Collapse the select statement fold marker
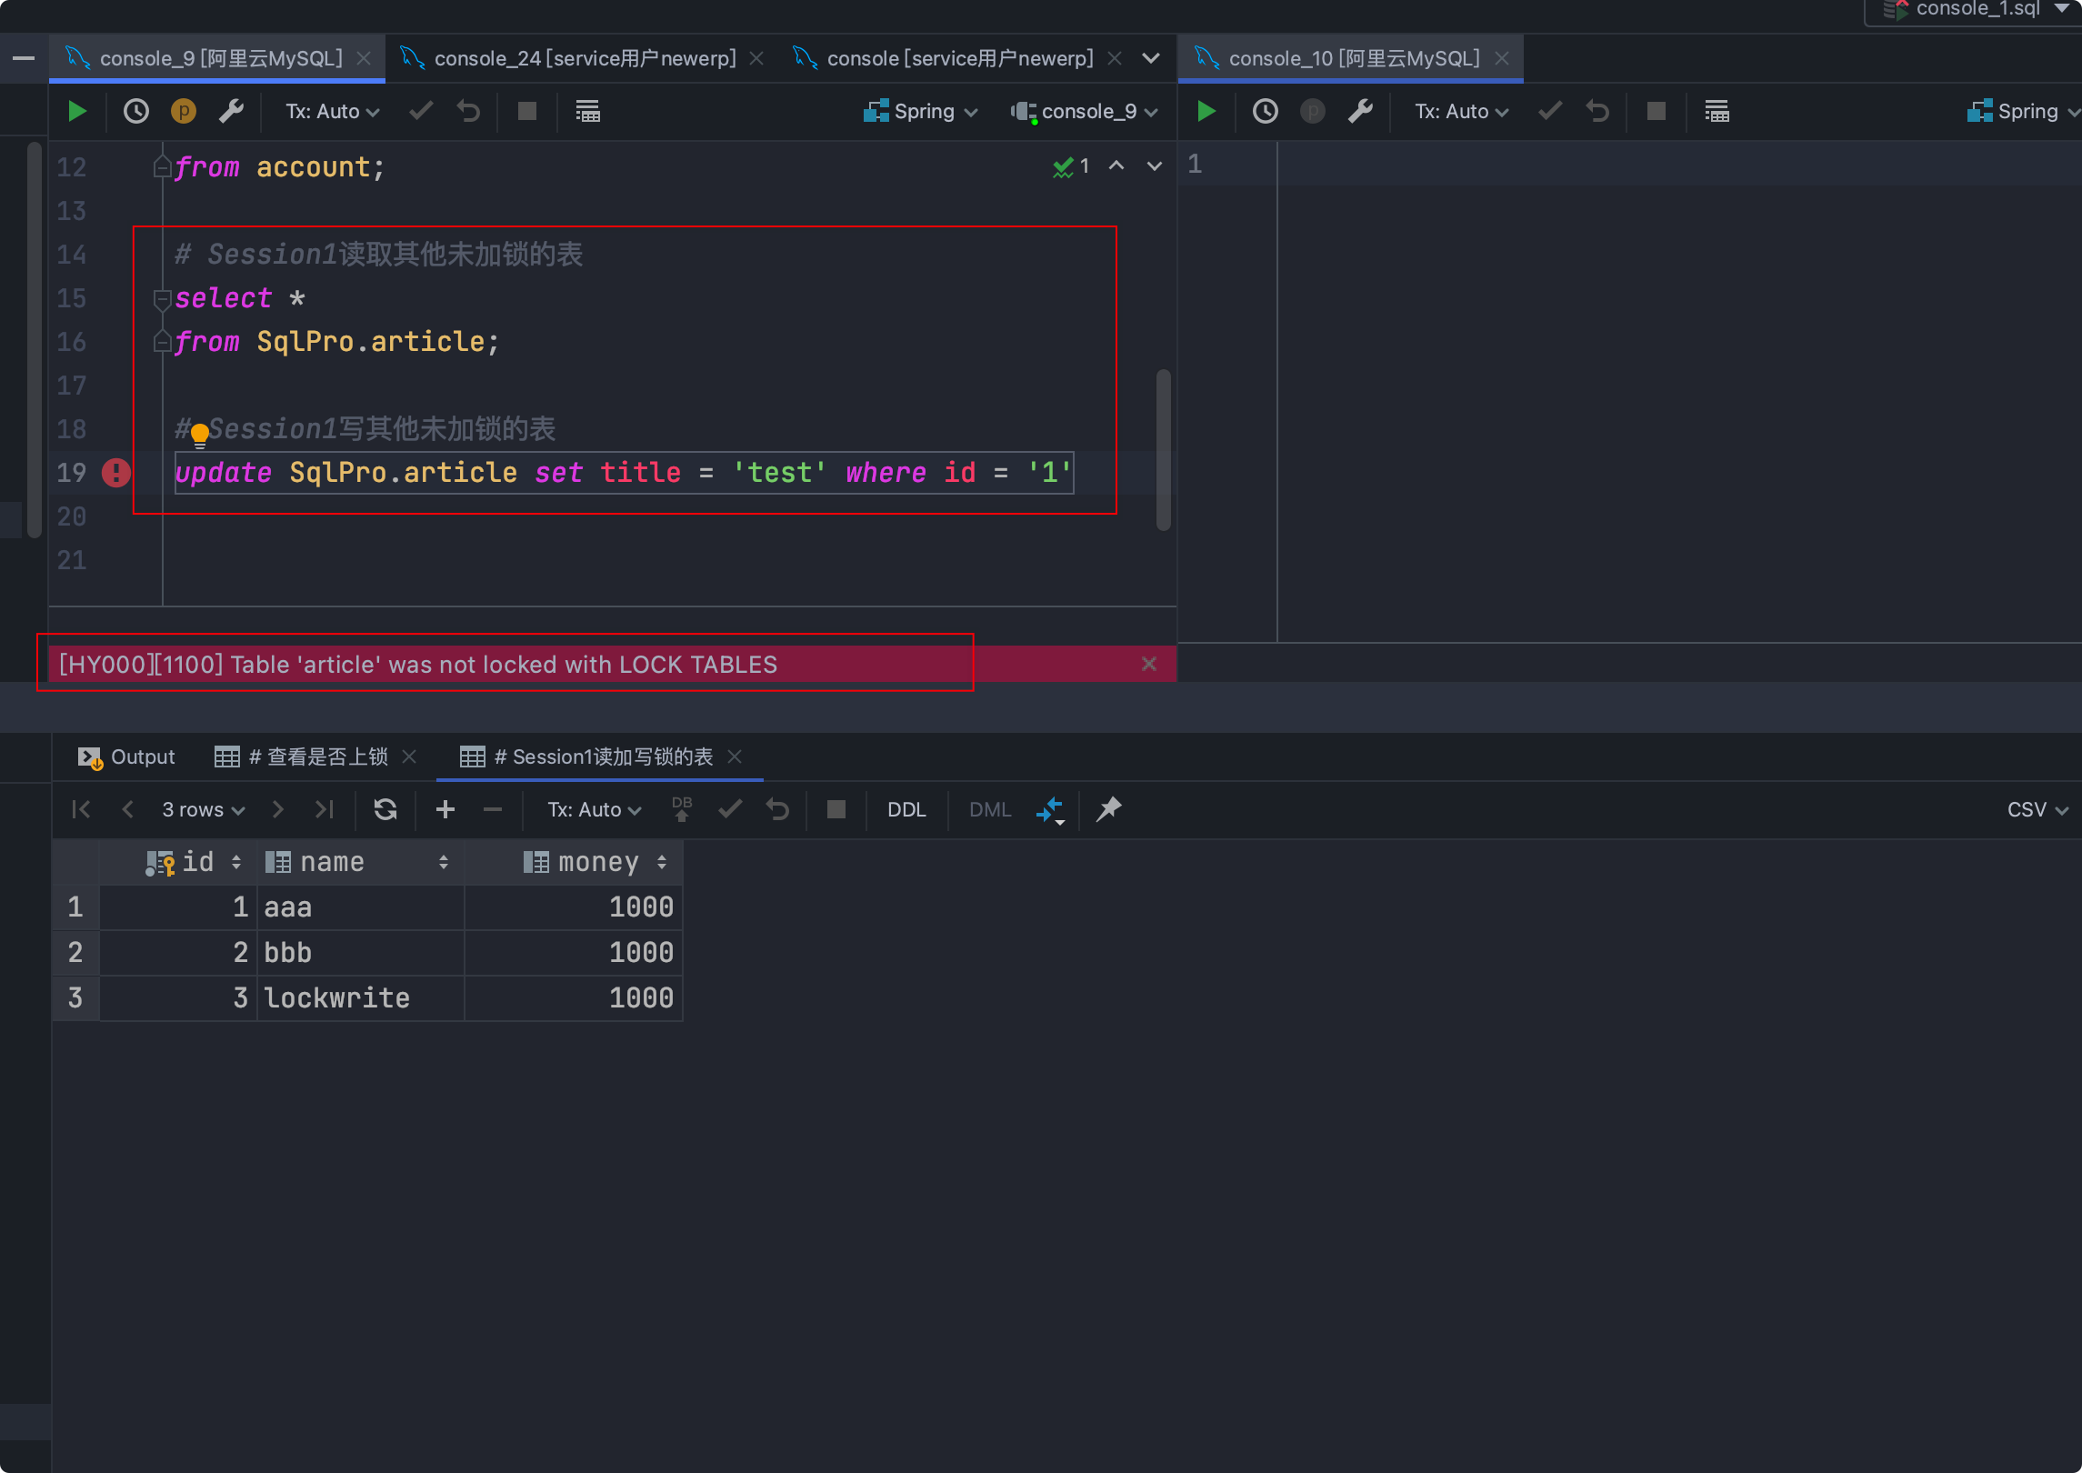Screen dimensions: 2082x1473 163,298
